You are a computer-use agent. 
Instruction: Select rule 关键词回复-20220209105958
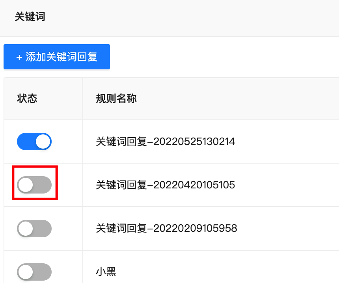click(166, 228)
